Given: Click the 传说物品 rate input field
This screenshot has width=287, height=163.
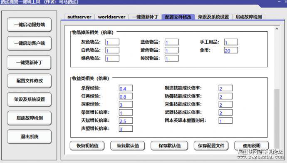Looking at the screenshot, I should [172, 58].
